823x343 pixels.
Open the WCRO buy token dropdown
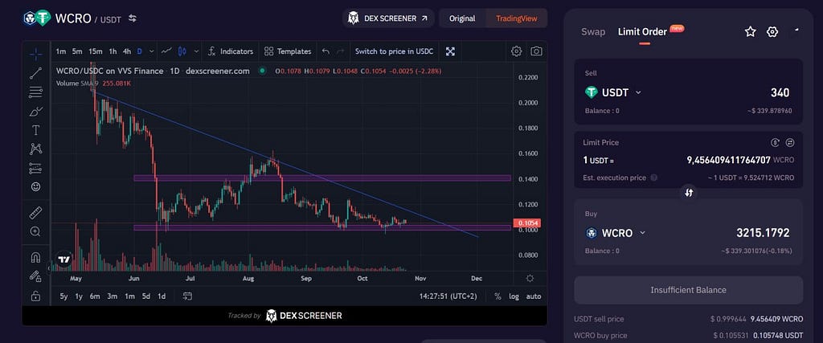pos(615,233)
